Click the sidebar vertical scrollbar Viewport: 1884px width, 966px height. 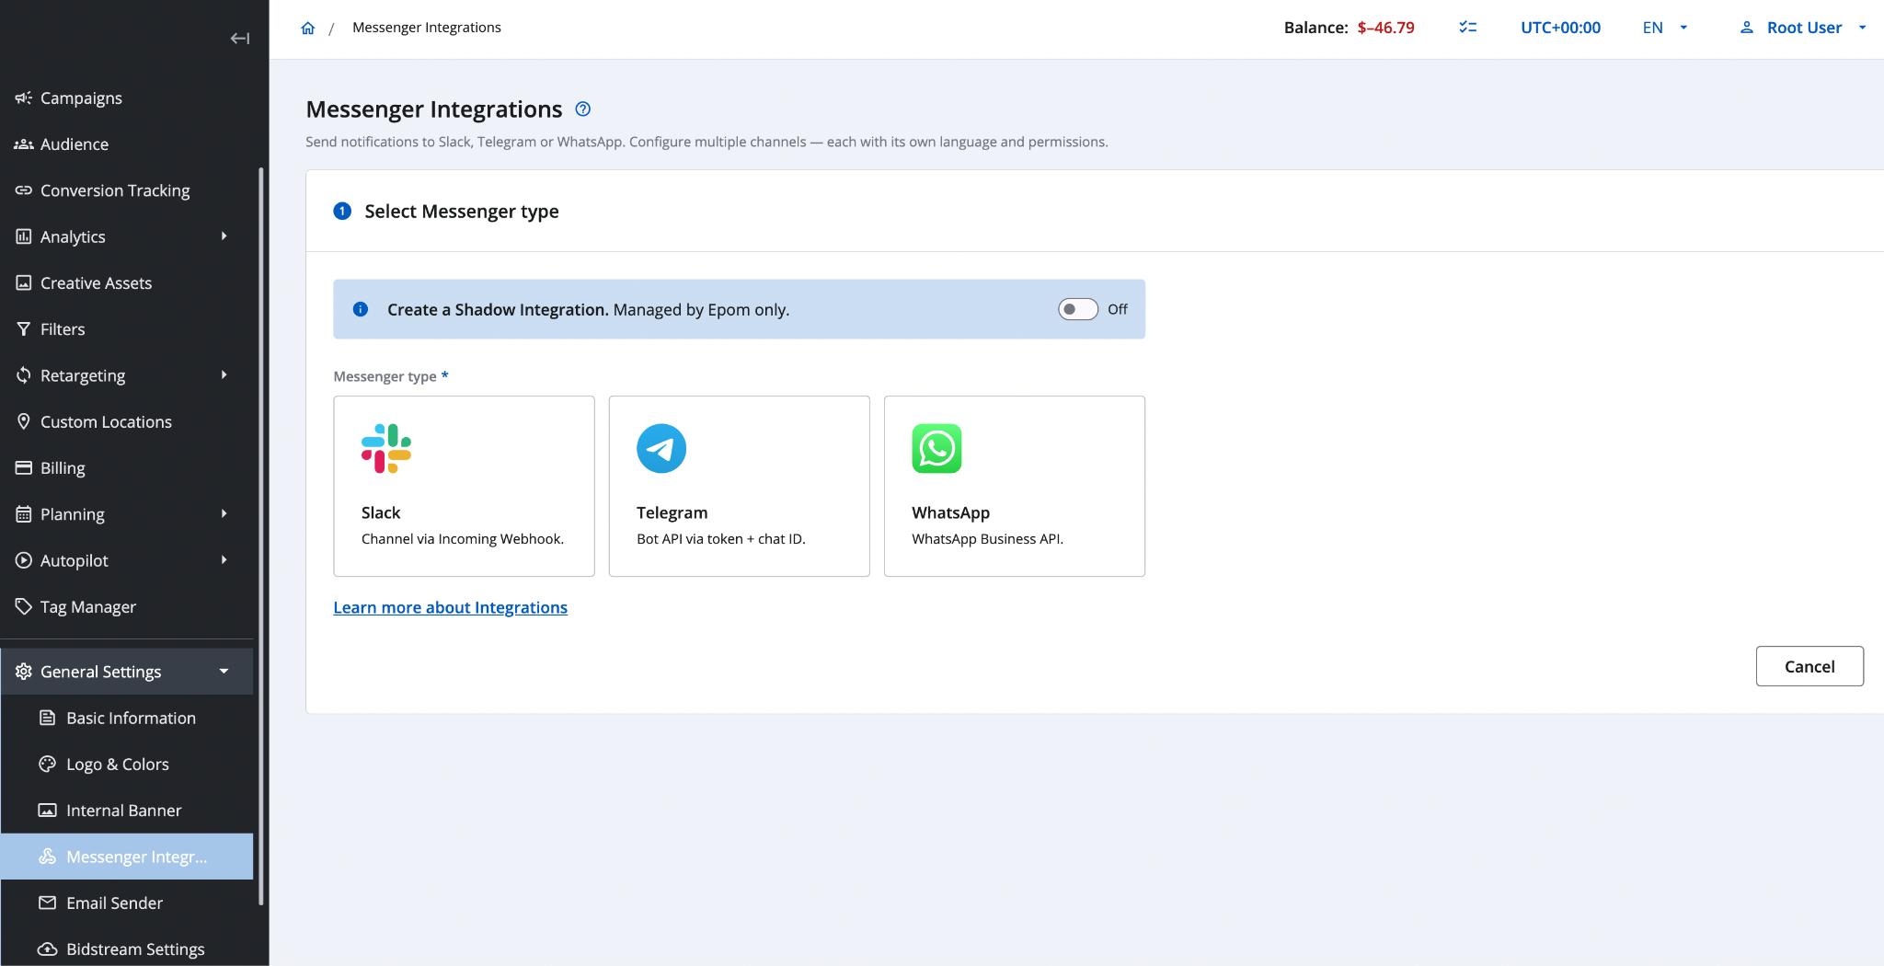[261, 536]
